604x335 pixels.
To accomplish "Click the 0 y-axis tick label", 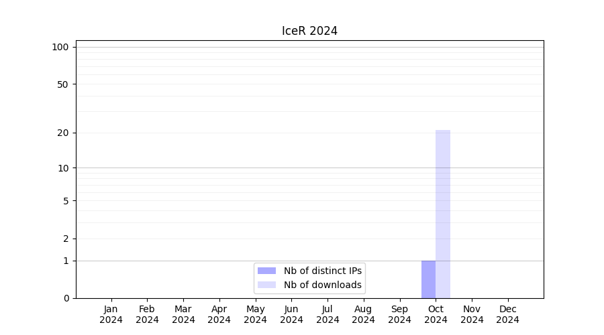I will point(66,298).
